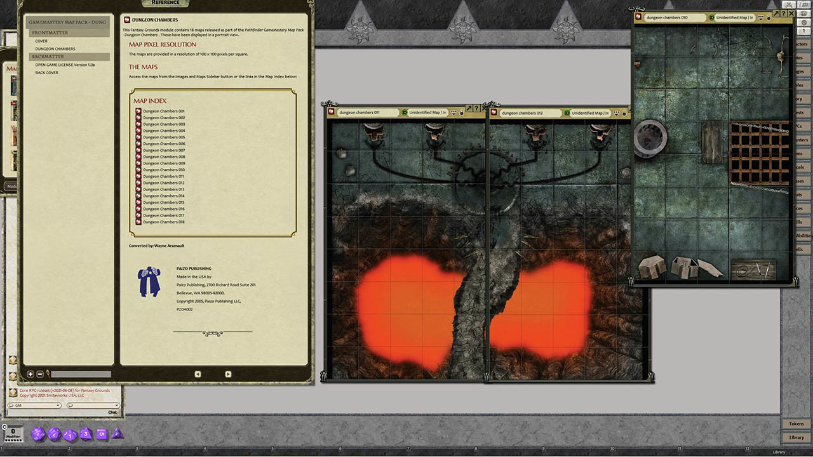The height and width of the screenshot is (457, 813).
Task: Collapse the Frontmatter section in the sidebar
Action: pos(50,32)
